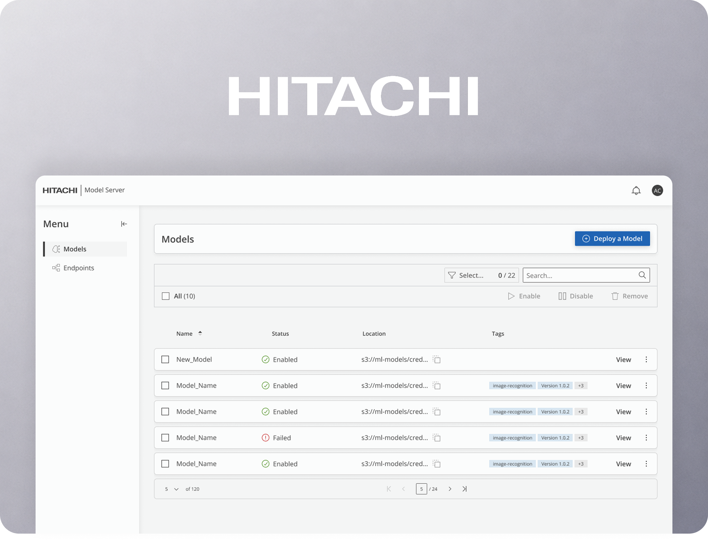Check the third row Model_Name checkbox
Image resolution: width=708 pixels, height=544 pixels.
[165, 411]
